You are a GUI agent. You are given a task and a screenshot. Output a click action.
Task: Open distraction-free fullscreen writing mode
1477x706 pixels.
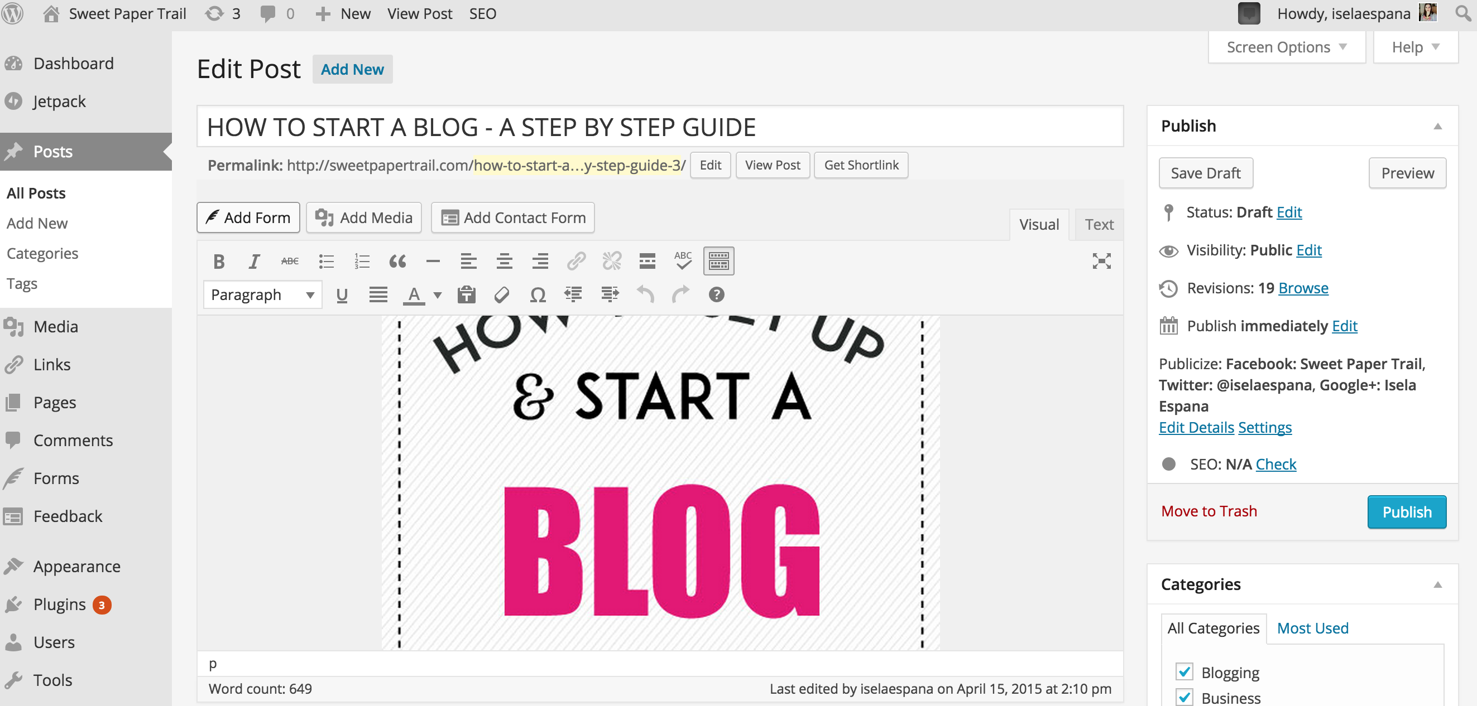[x=1101, y=262]
